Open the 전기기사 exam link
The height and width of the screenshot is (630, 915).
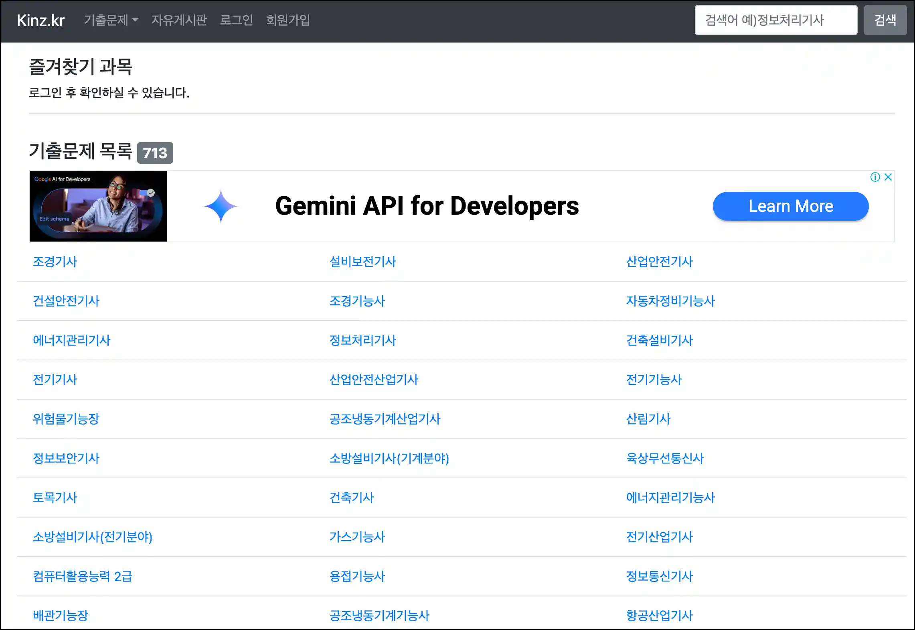point(55,380)
